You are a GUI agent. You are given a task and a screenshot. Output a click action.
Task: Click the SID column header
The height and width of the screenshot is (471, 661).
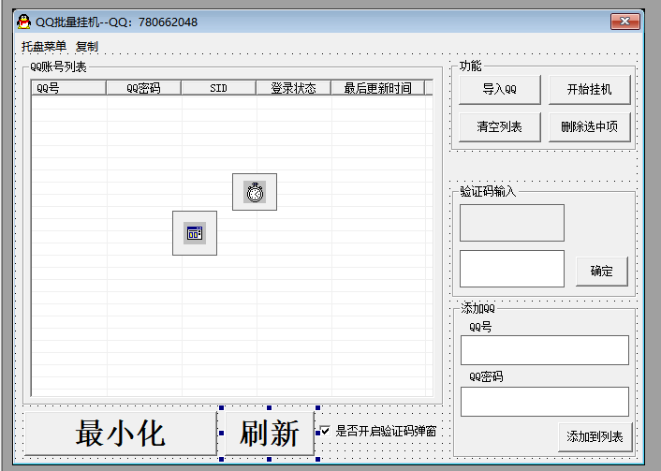(219, 88)
